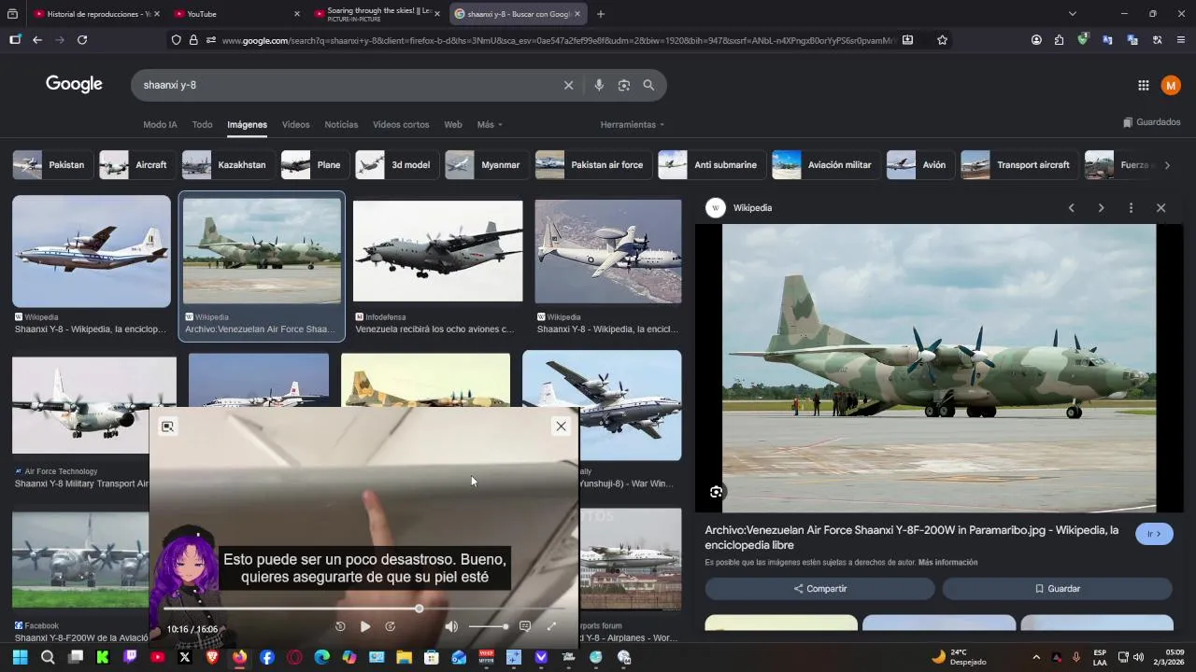Switch to the Vídeos cortos tab
The height and width of the screenshot is (672, 1196).
(x=401, y=124)
